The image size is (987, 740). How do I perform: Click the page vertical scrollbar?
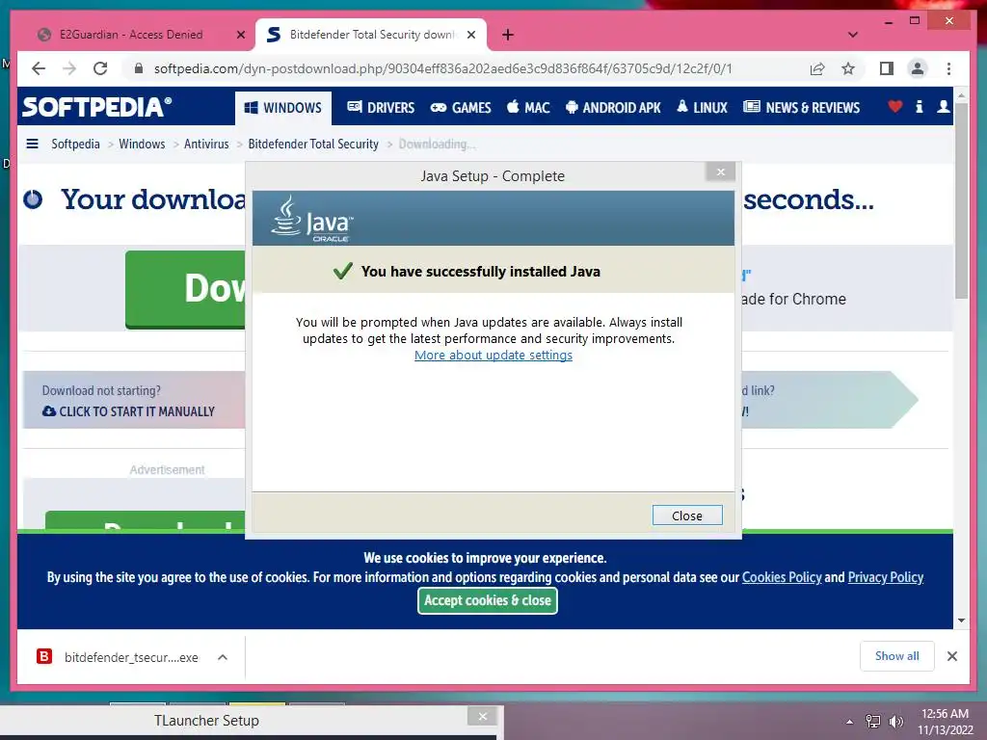(961, 201)
